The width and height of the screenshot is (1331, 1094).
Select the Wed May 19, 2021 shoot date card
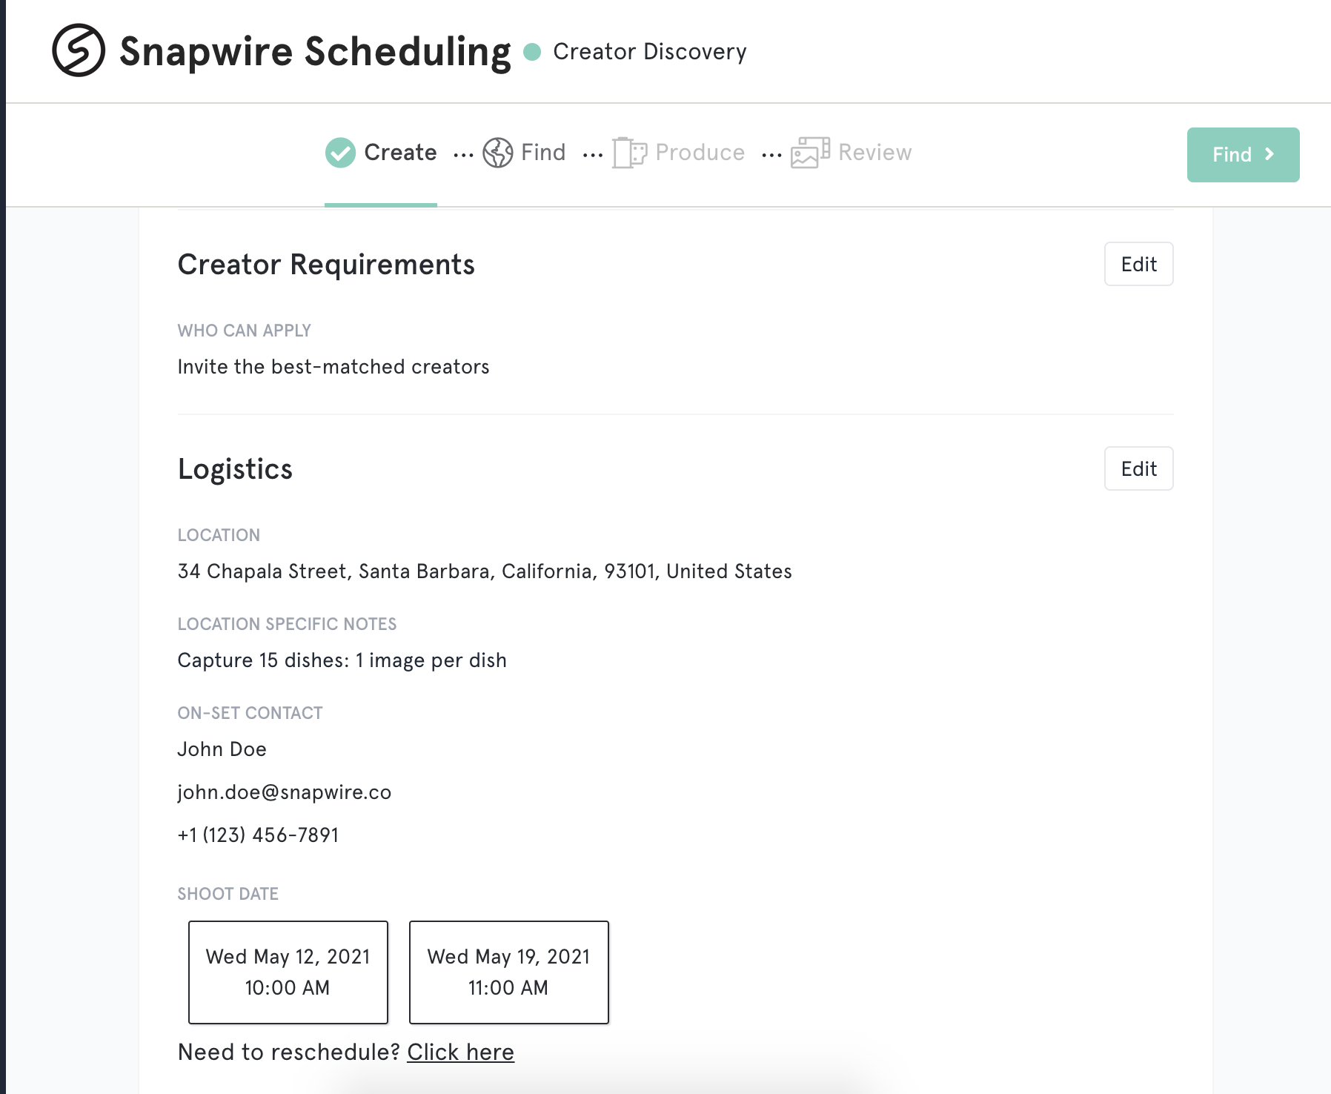coord(509,972)
